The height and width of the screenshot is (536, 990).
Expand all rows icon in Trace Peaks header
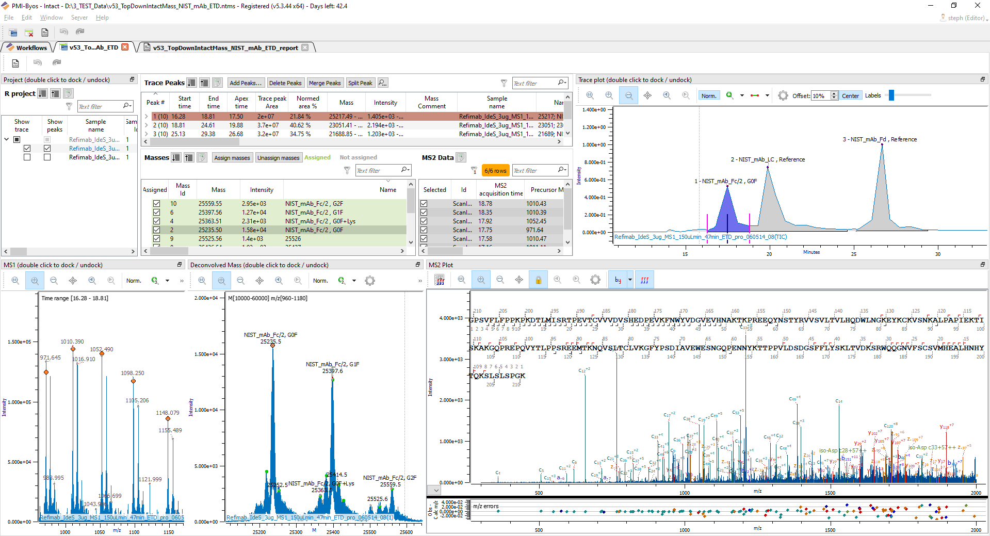coord(192,83)
